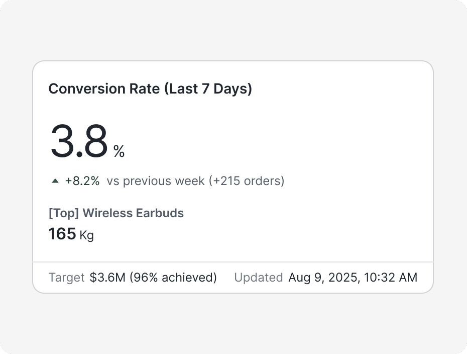Select the +8.2% change figure
467x354 pixels.
click(82, 181)
